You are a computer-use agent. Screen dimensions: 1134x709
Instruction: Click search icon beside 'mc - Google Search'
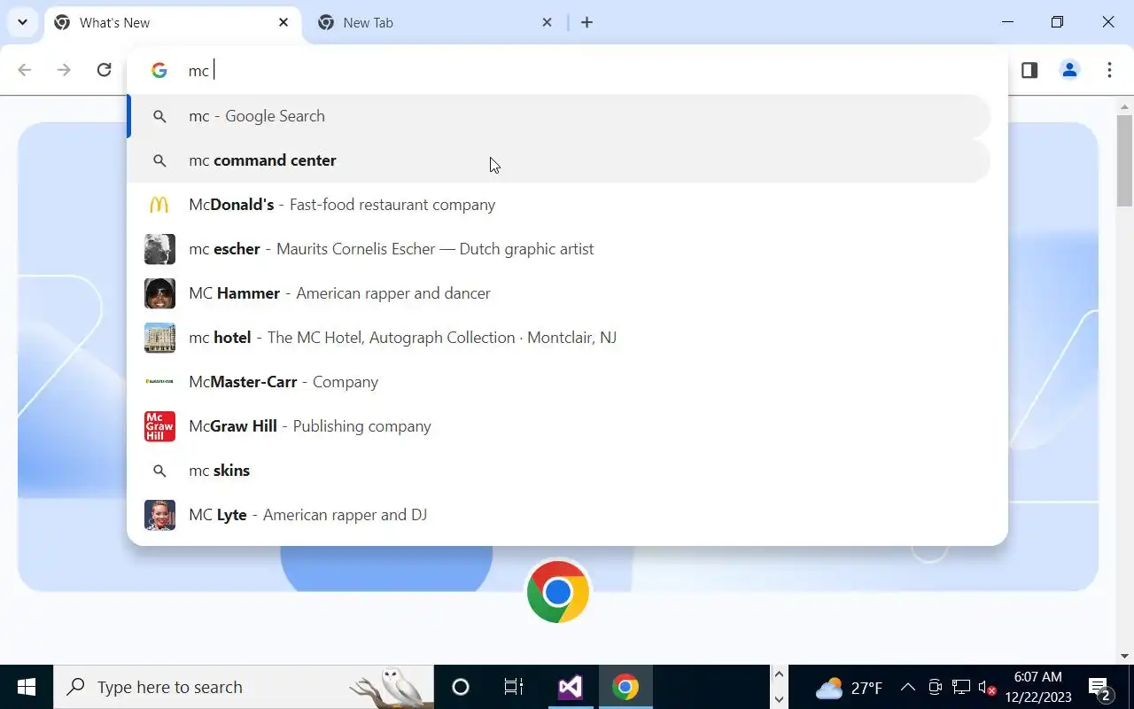click(159, 116)
